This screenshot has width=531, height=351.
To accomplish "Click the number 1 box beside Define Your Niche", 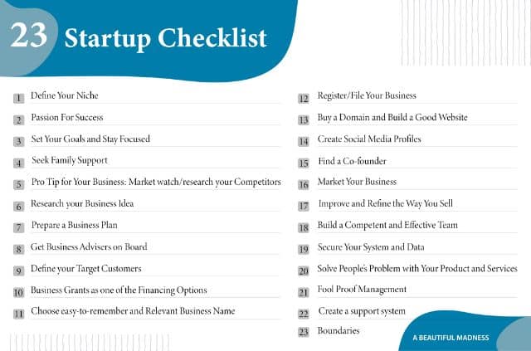I will (x=18, y=98).
